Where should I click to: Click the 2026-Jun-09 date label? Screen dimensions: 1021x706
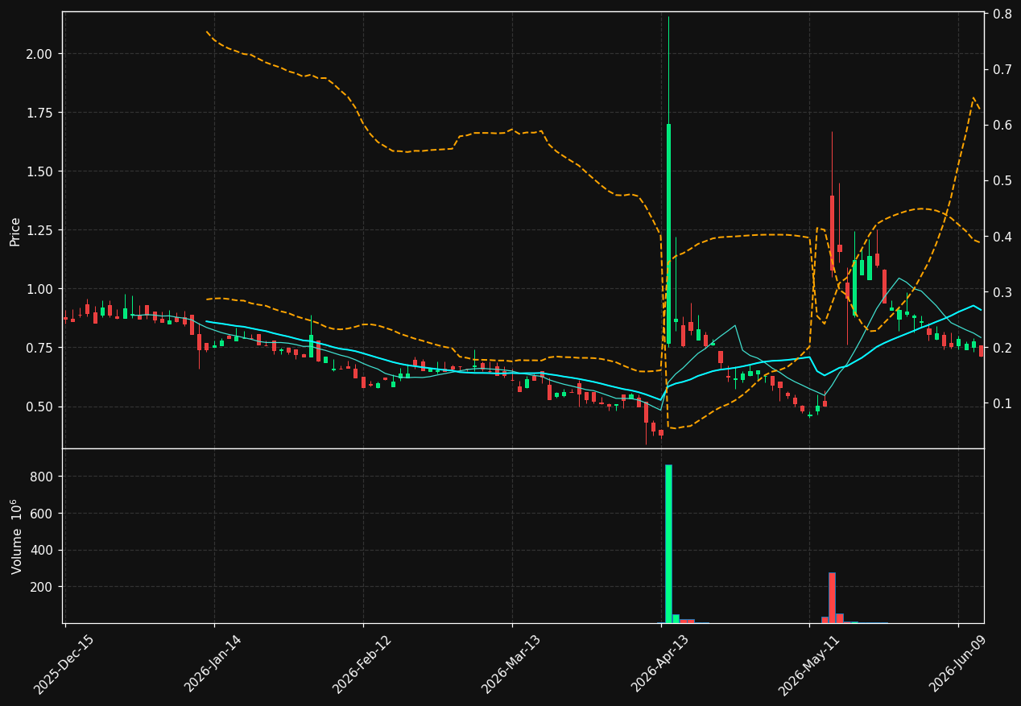958,663
